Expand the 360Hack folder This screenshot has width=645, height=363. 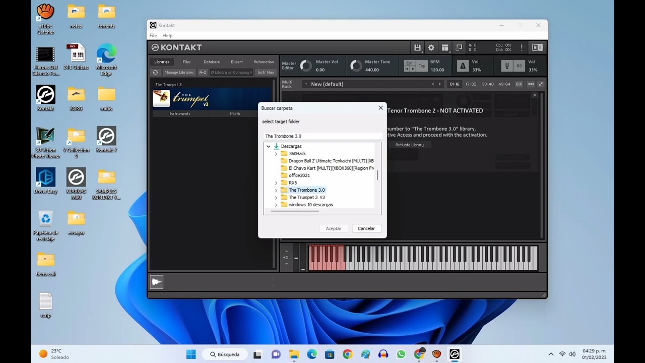(276, 153)
